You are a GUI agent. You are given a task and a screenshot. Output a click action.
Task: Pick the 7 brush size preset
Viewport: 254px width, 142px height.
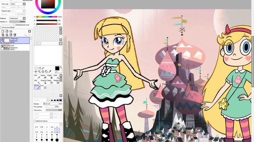click(47, 136)
